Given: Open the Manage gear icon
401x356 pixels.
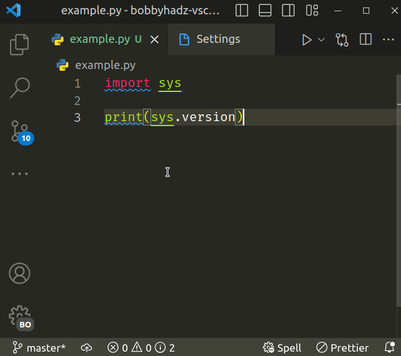Looking at the screenshot, I should 21,317.
